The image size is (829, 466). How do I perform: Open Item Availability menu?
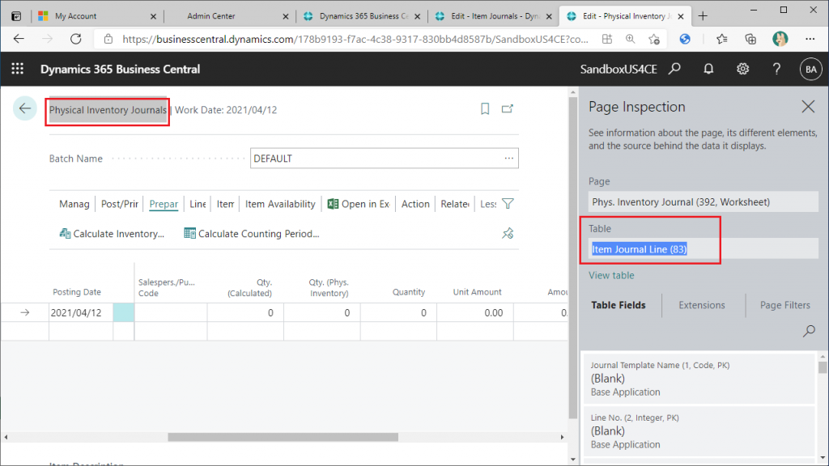(x=280, y=204)
